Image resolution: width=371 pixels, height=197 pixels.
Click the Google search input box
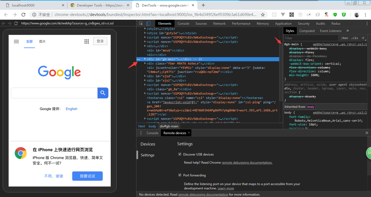tap(54, 93)
